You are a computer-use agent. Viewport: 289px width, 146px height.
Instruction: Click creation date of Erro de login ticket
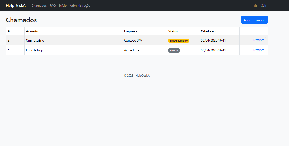(219, 50)
